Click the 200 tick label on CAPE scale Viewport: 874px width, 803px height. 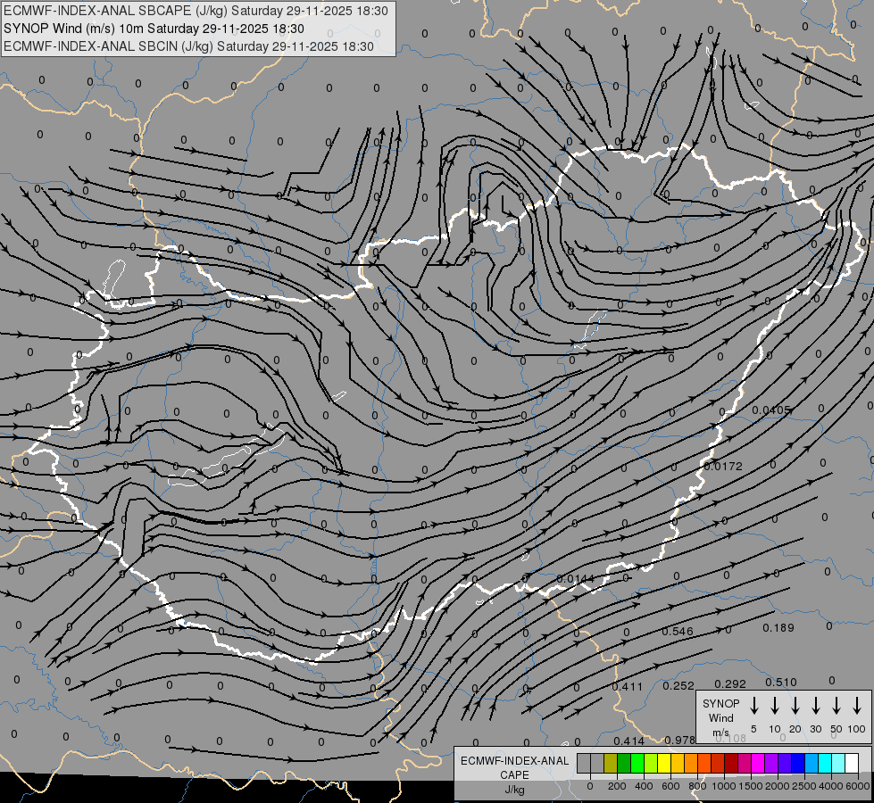[x=617, y=786]
